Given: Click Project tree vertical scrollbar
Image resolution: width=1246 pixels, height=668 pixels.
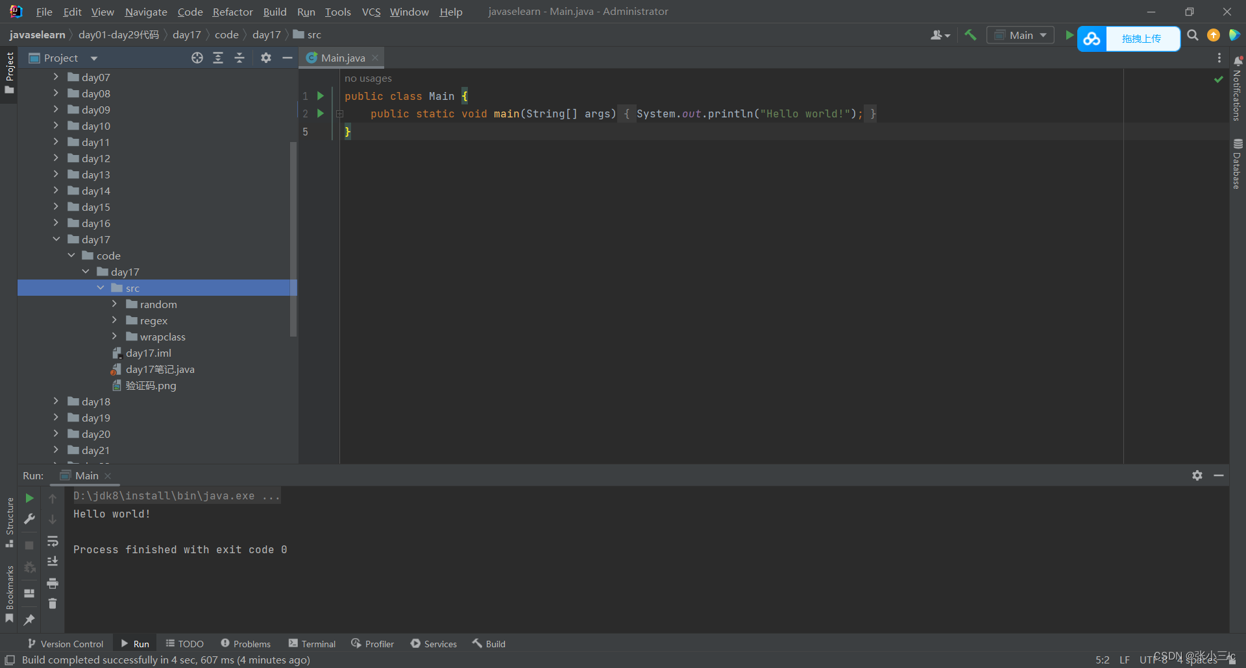Looking at the screenshot, I should click(x=293, y=240).
